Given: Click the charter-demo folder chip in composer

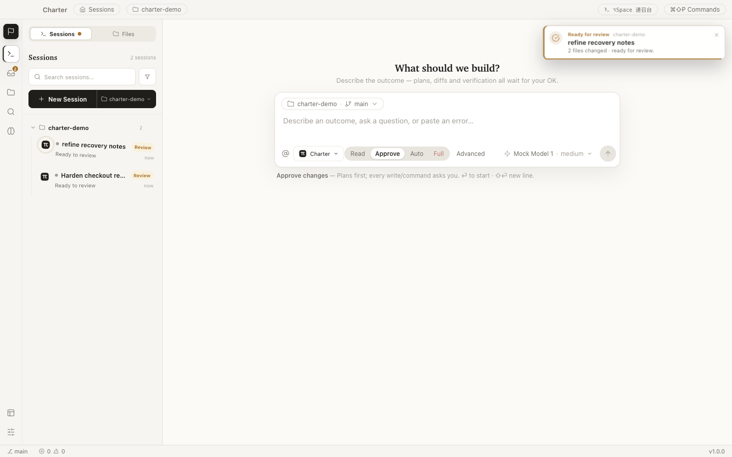Looking at the screenshot, I should point(312,104).
